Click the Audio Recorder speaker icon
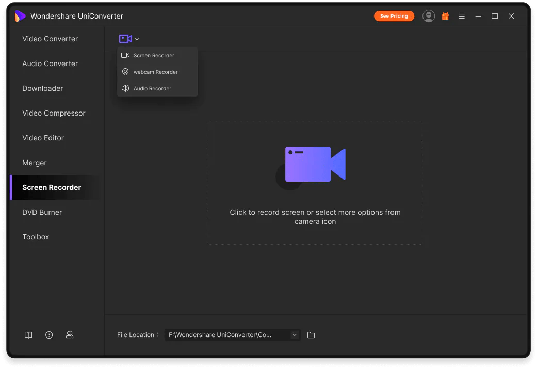 coord(125,88)
